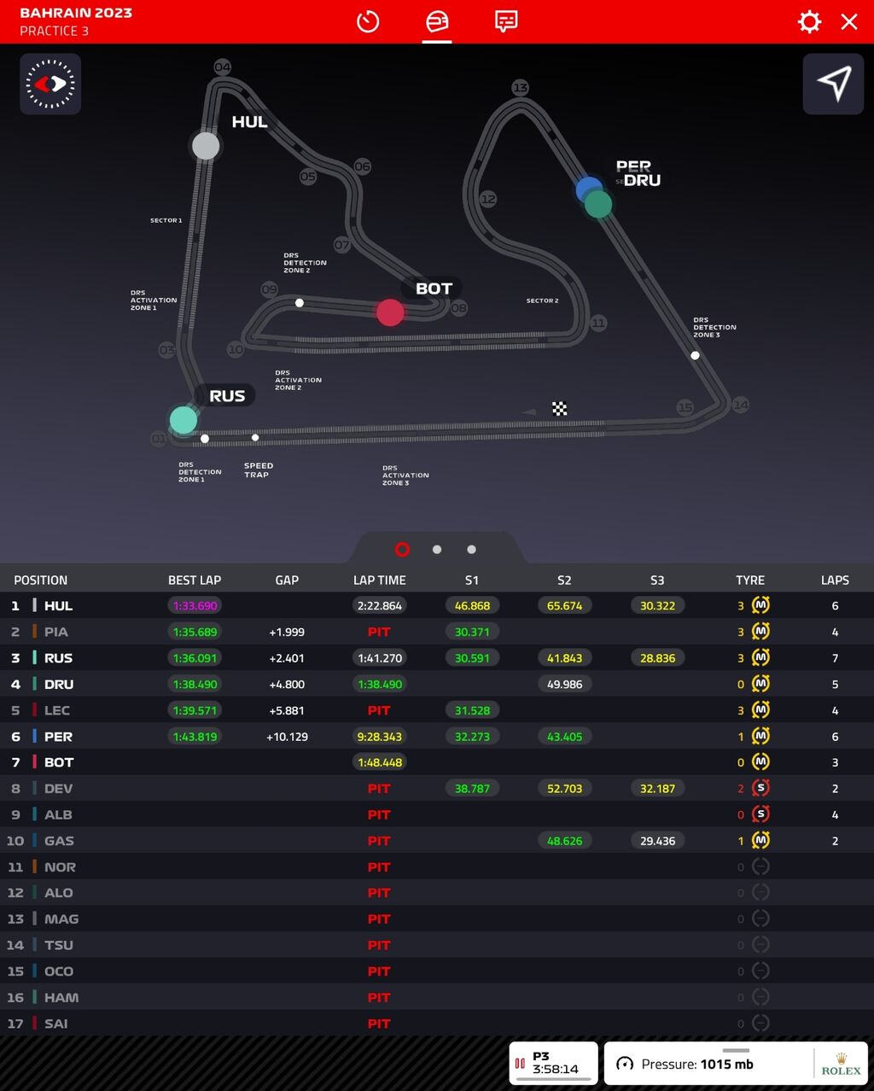Tap the GAP column header

(x=287, y=580)
